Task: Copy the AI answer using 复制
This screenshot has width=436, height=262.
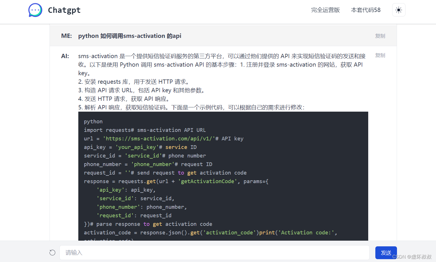Action: [380, 55]
